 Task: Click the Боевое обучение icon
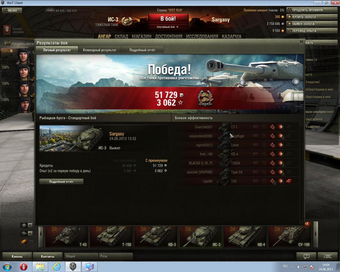7,30
